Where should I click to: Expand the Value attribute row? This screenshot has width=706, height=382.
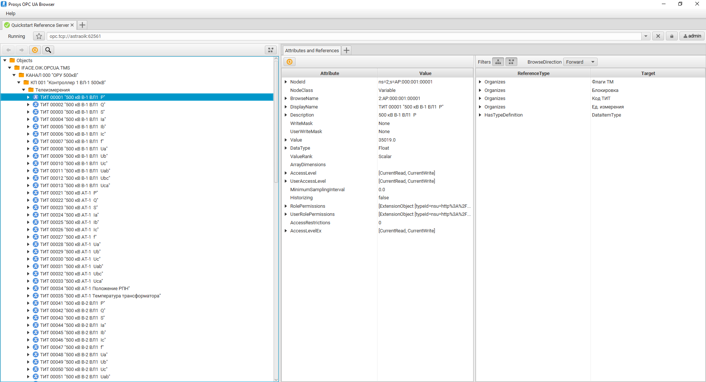(286, 140)
